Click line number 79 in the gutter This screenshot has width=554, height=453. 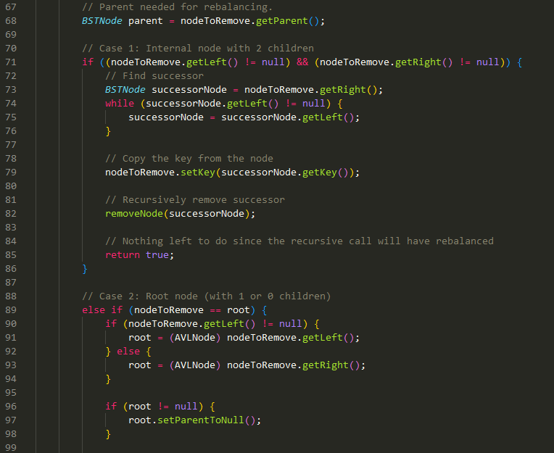(x=11, y=173)
